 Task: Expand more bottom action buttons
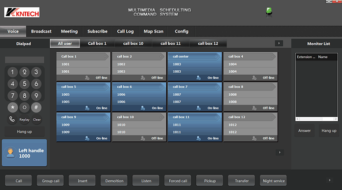coord(330,181)
